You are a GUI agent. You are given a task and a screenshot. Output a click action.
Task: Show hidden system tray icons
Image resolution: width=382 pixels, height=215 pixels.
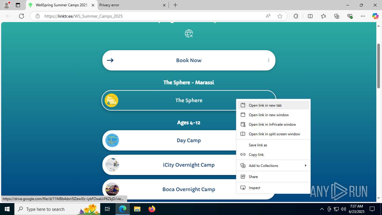(322, 209)
